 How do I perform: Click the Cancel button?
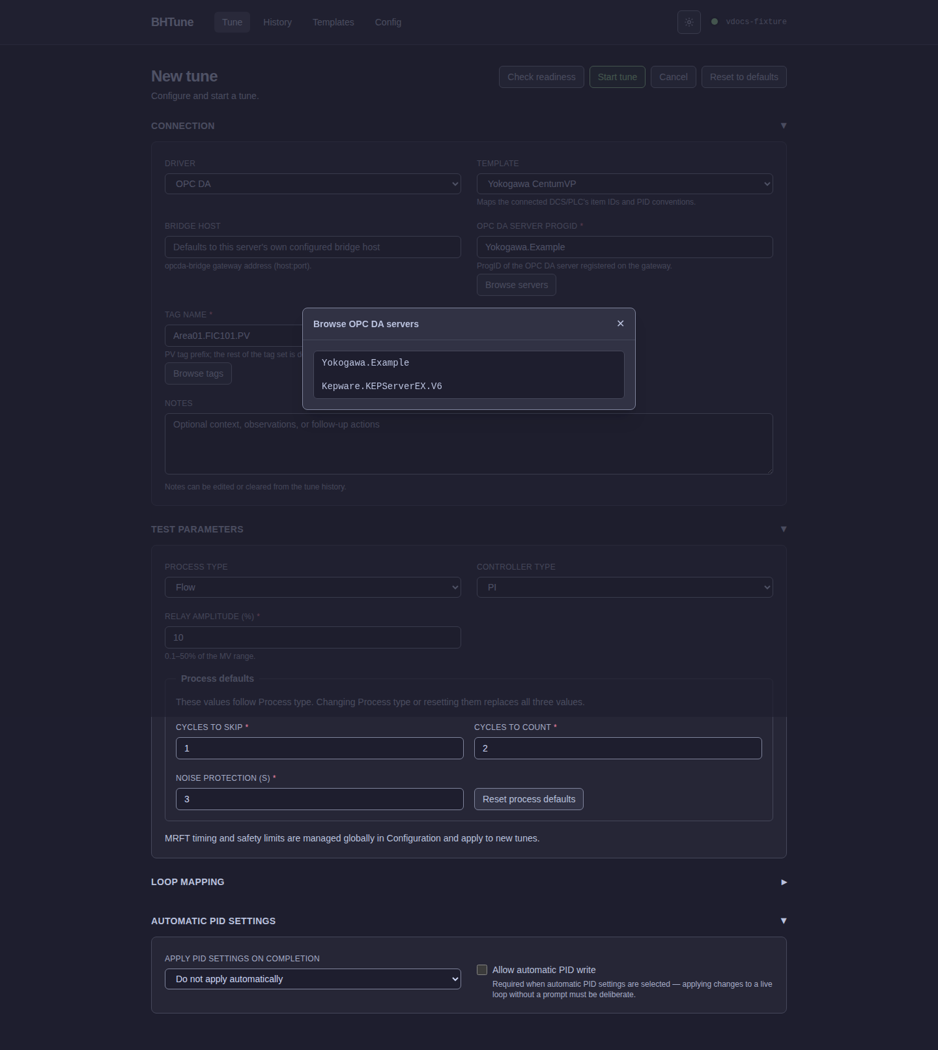[674, 77]
